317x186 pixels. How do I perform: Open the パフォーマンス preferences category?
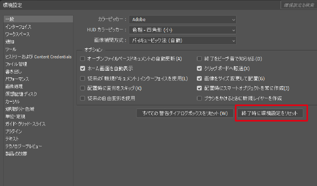coord(17,79)
